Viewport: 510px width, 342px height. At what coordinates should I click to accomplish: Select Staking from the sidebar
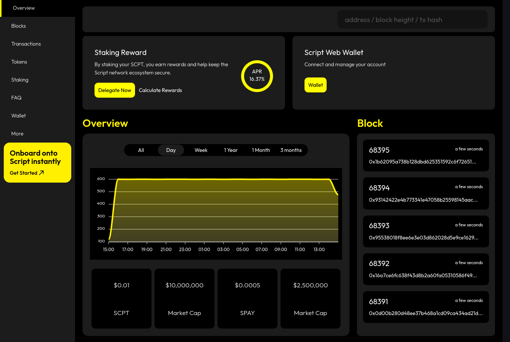coord(20,80)
